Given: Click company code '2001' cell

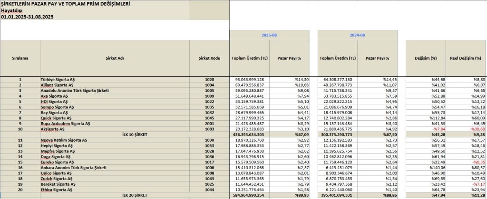Looking at the screenshot, I should (209, 123).
